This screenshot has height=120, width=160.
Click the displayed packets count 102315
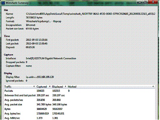coord(56,91)
